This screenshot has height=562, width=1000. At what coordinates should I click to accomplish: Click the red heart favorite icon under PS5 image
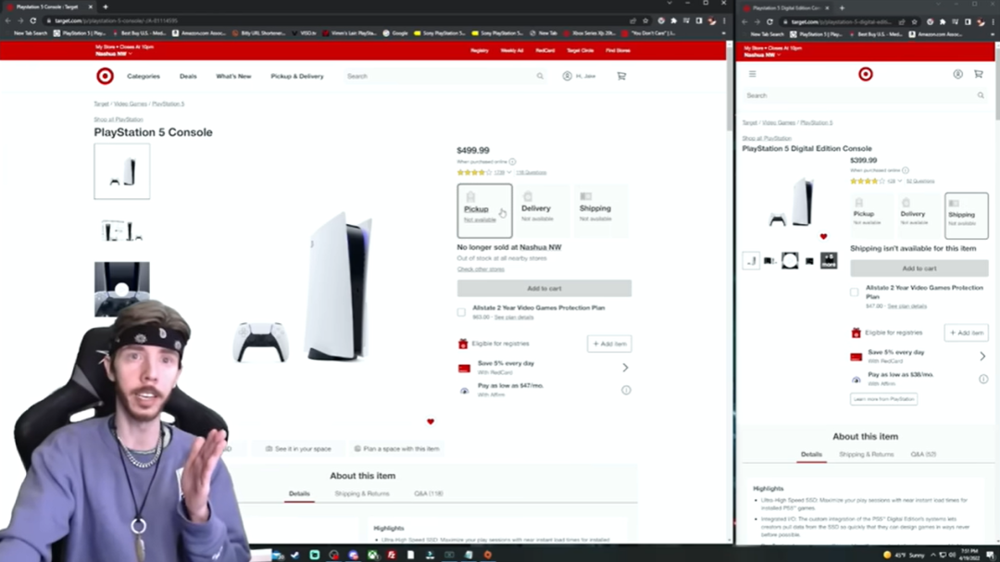[431, 421]
